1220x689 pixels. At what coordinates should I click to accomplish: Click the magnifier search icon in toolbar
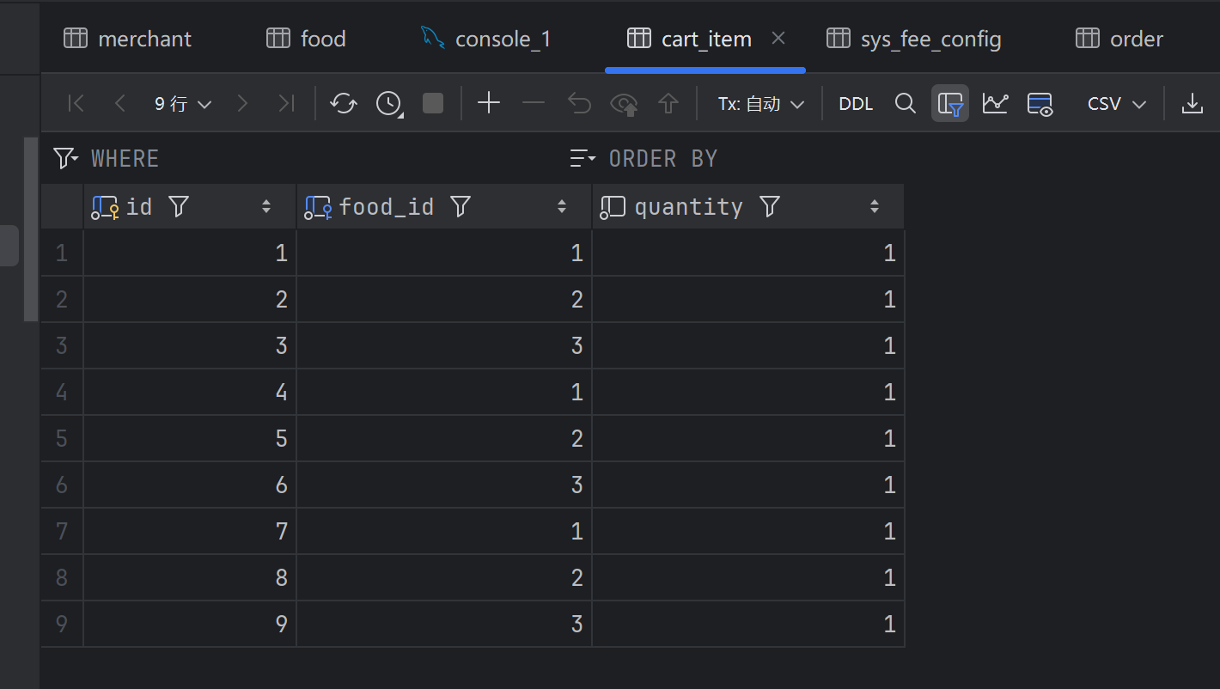[x=905, y=104]
